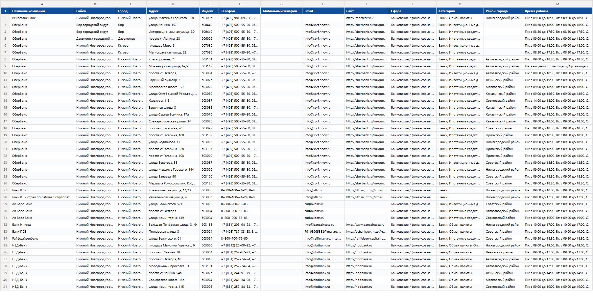Select address 'проспект Октября, 18'

coord(173,259)
